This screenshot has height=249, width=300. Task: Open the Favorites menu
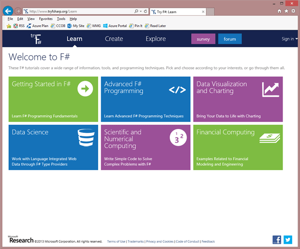[46, 19]
